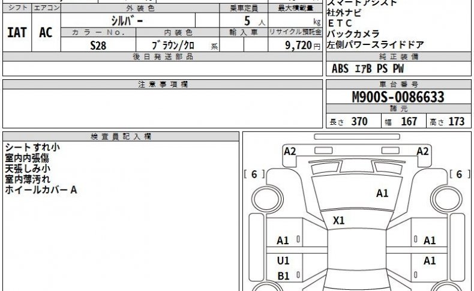Select chassis number M900S-0086633

tap(398, 97)
